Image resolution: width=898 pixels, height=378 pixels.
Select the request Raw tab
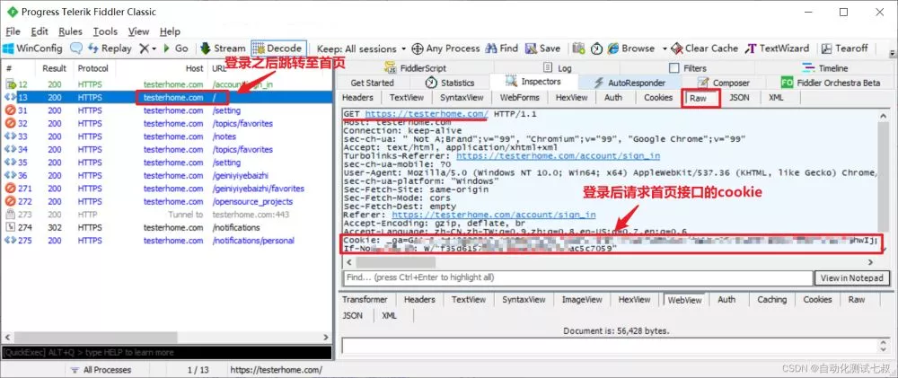click(x=698, y=98)
